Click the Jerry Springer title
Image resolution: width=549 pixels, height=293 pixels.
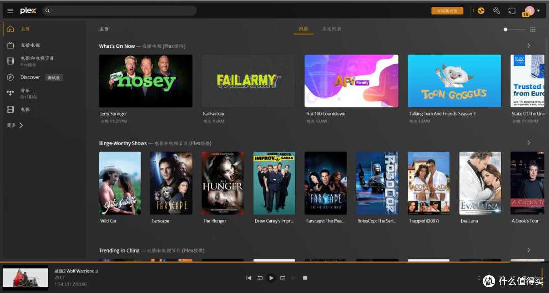113,114
